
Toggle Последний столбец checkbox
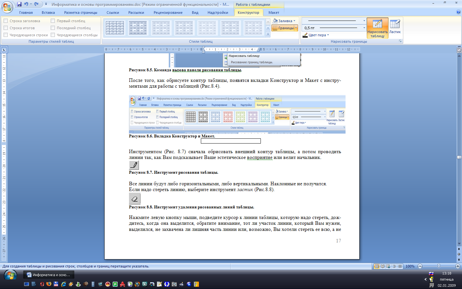(x=53, y=28)
